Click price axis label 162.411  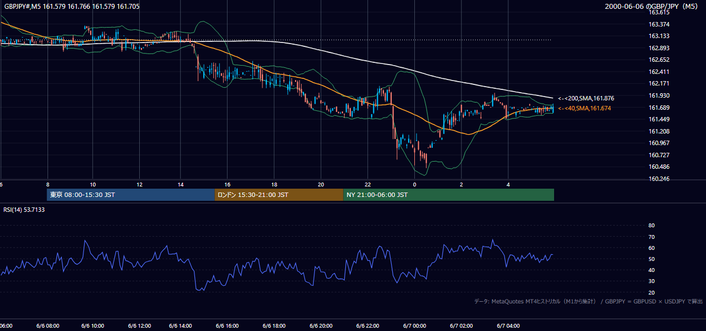tap(659, 72)
